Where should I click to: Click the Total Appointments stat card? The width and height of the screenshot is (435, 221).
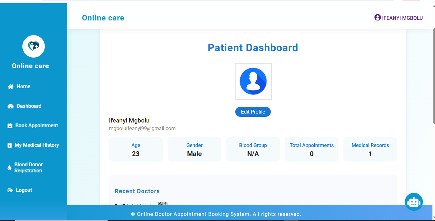311,149
